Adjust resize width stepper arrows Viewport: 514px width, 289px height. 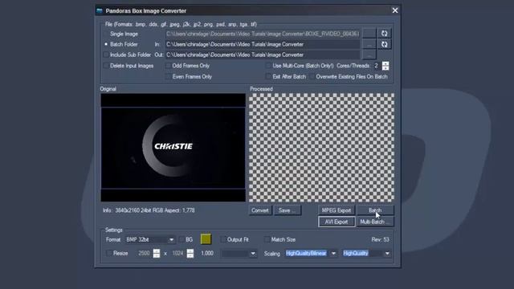157,254
